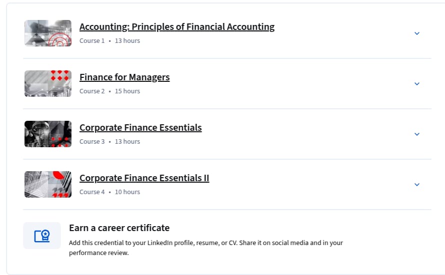Open the Corporate Finance Essentials II thumbnail
This screenshot has width=445, height=275.
[x=48, y=184]
